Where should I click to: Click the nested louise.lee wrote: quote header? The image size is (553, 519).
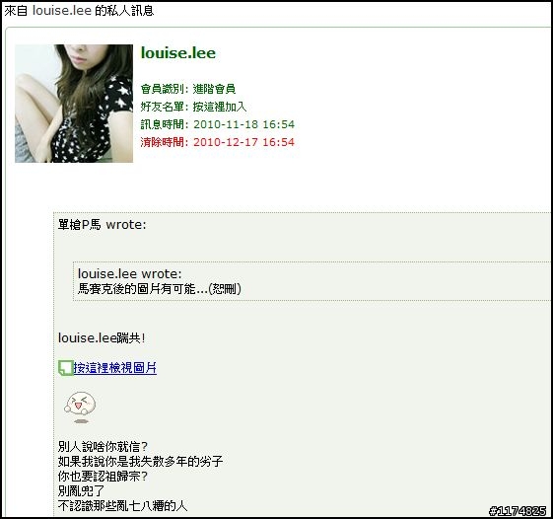coord(130,274)
